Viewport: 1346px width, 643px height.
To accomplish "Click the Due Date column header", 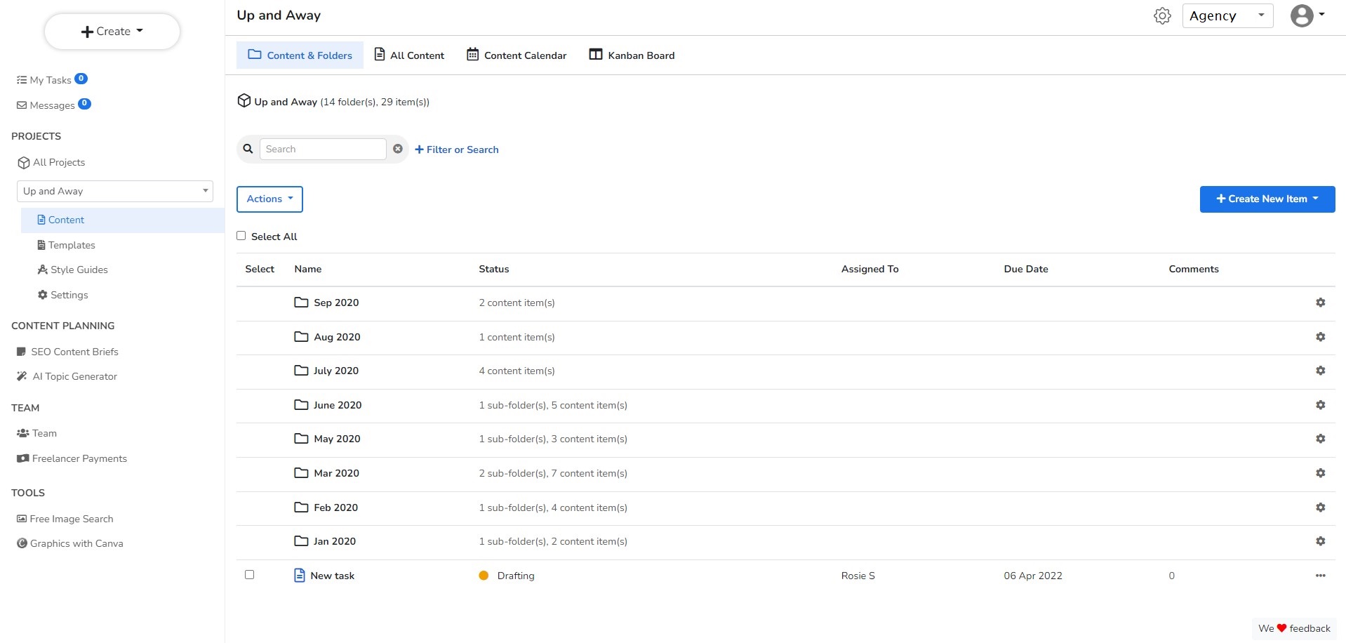I will tap(1026, 269).
